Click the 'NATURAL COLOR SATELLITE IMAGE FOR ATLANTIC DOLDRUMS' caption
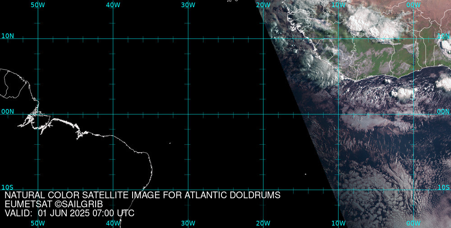451x228 pixels. [x=143, y=195]
